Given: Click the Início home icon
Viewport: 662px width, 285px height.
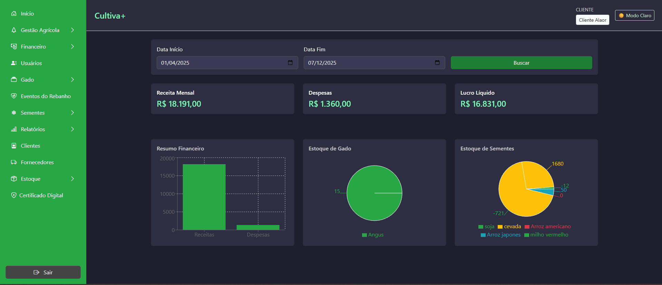Looking at the screenshot, I should pos(14,13).
